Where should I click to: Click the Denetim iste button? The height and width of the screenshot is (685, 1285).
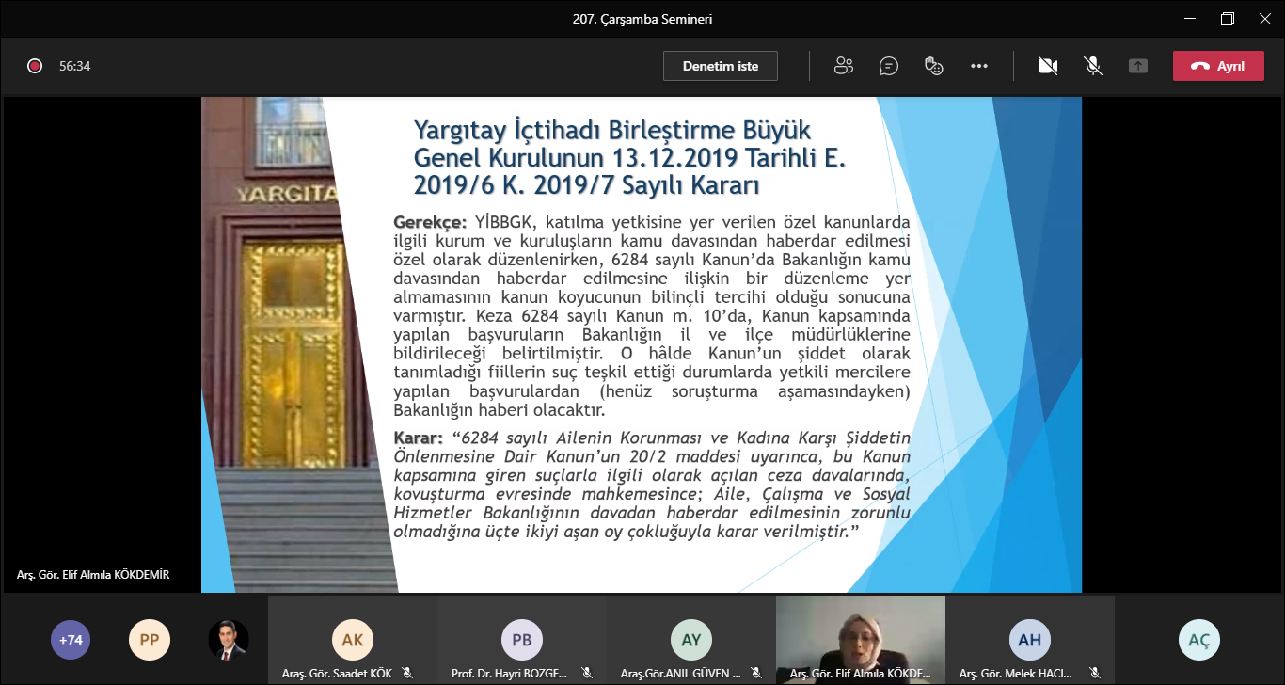[x=720, y=65]
